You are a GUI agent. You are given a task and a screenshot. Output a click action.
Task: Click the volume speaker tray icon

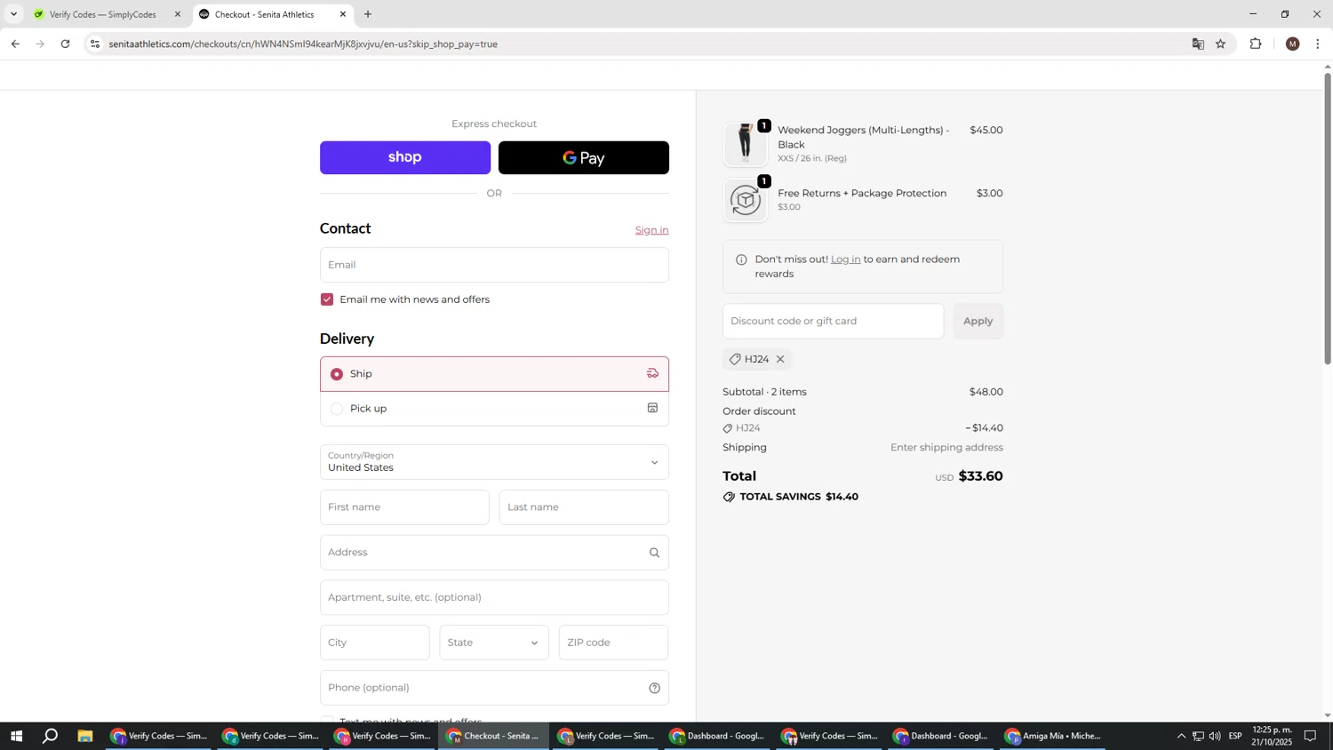coord(1215,736)
